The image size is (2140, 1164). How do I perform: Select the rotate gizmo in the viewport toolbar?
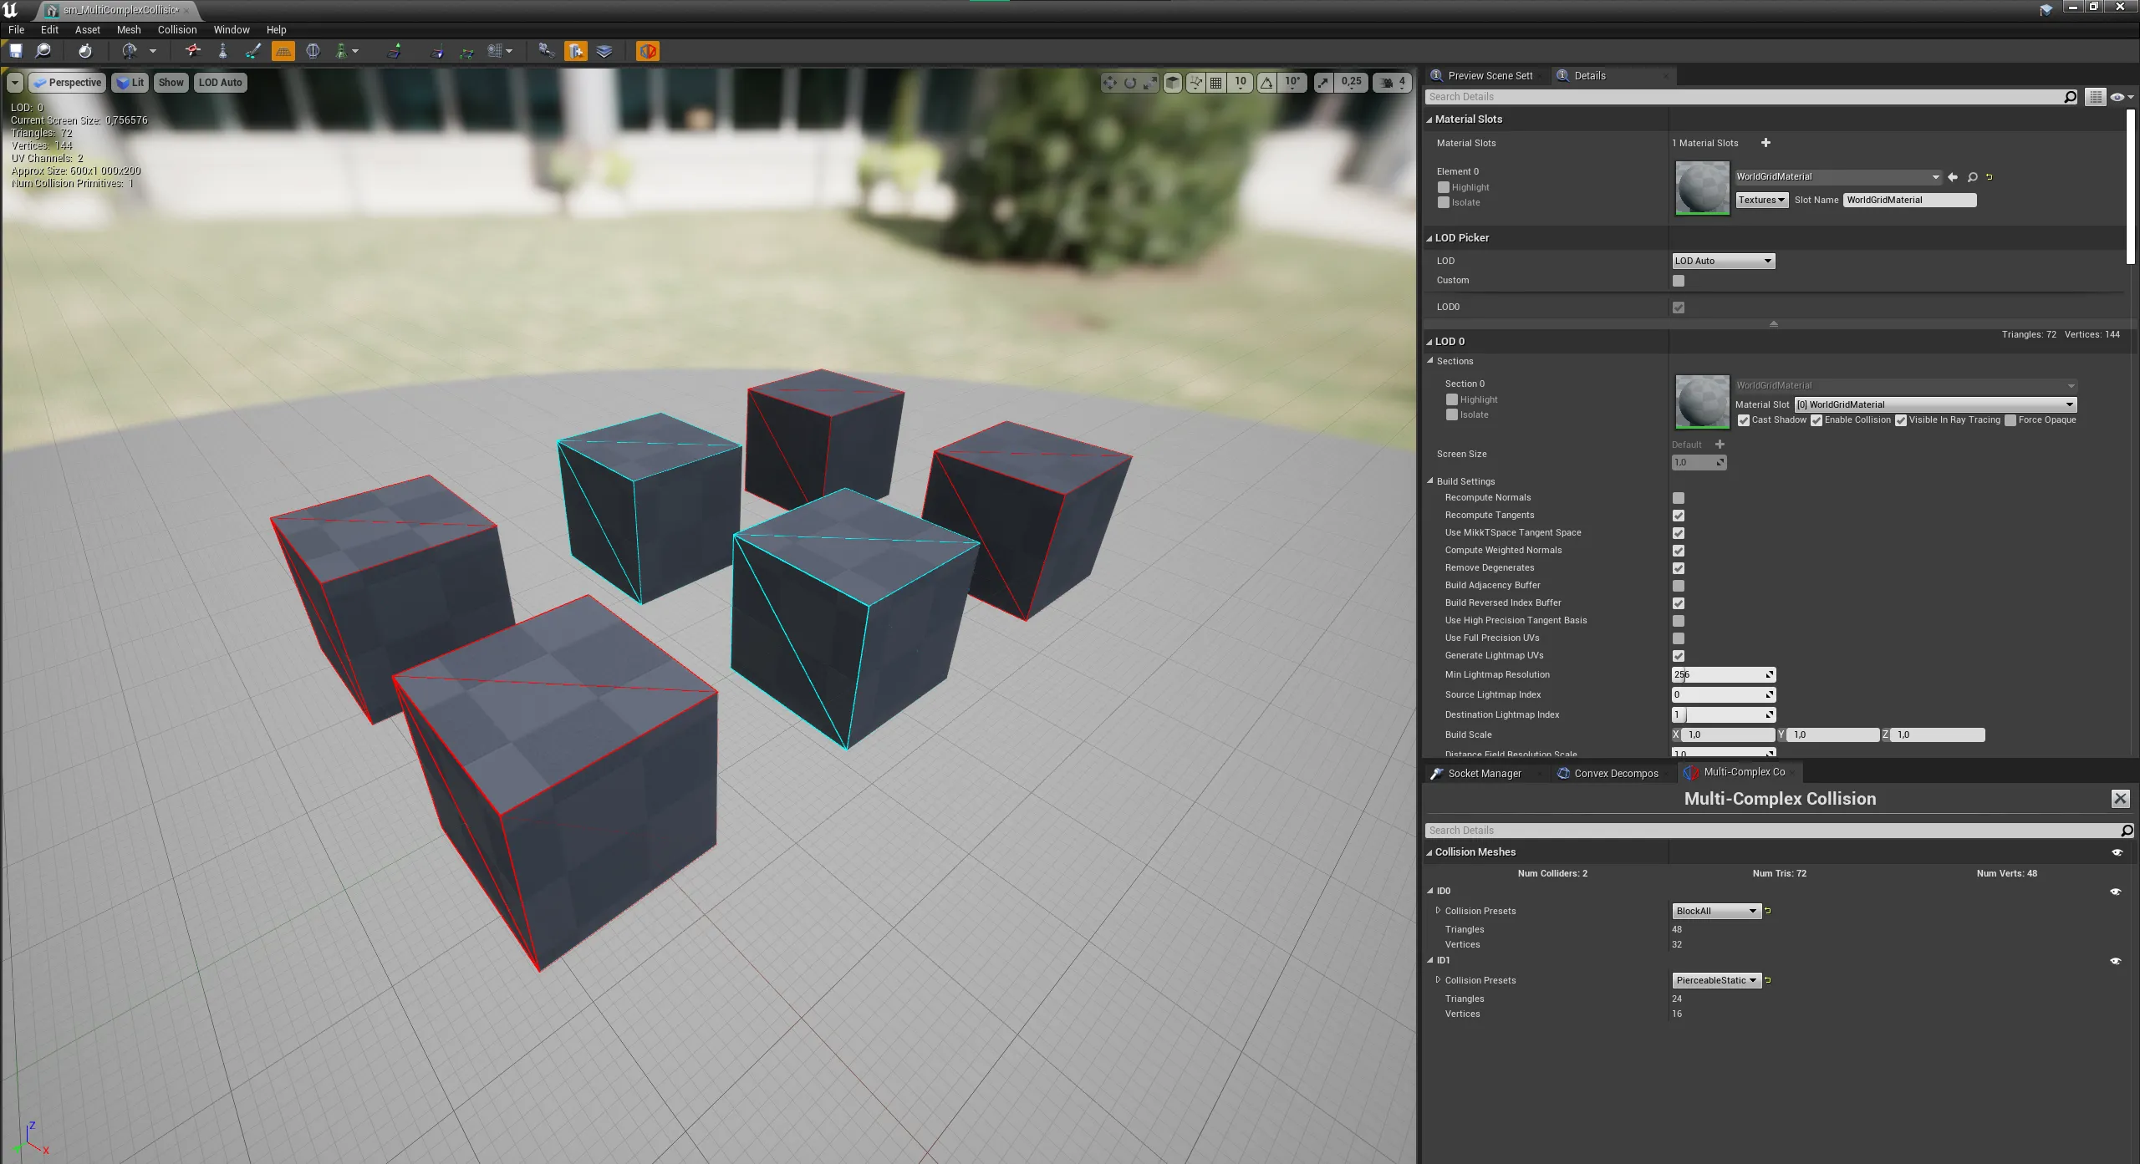pyautogui.click(x=1130, y=82)
